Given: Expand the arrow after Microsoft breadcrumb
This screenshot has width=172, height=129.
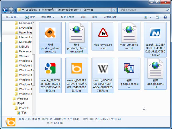Looking at the screenshot, I should (56, 10).
